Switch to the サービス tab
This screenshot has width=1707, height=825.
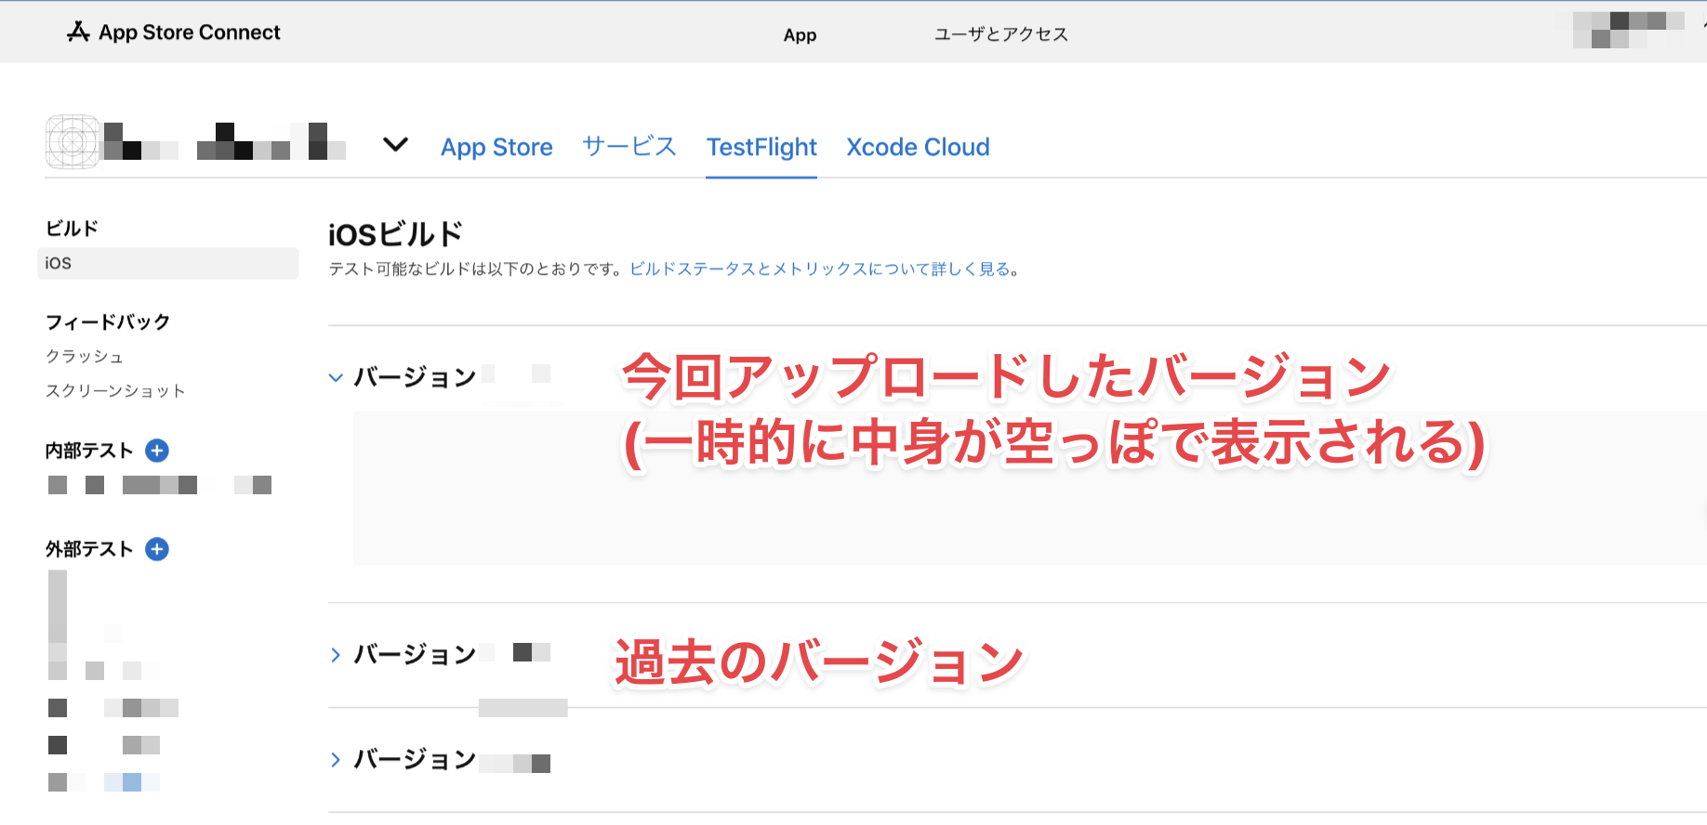629,147
